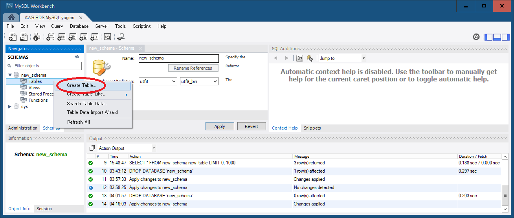Switch to the Context Help tab
The height and width of the screenshot is (218, 514).
(x=285, y=128)
